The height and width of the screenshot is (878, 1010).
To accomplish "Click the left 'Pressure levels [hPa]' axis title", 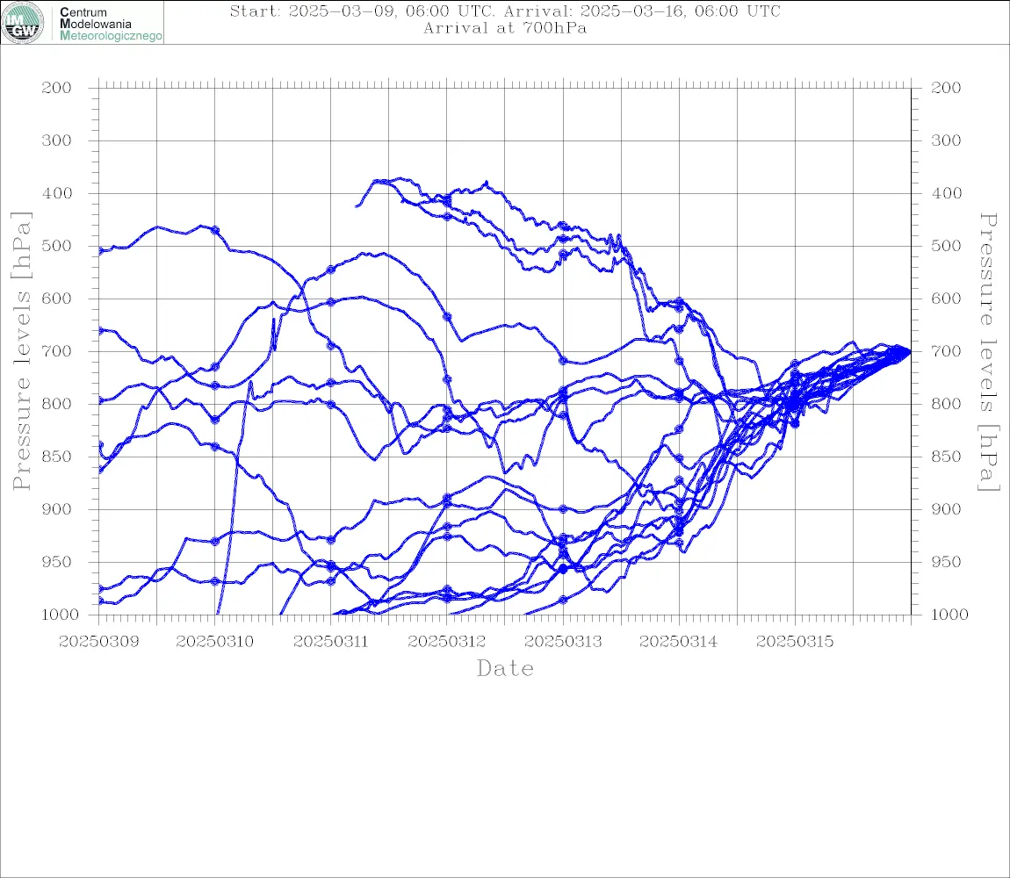I will point(21,351).
